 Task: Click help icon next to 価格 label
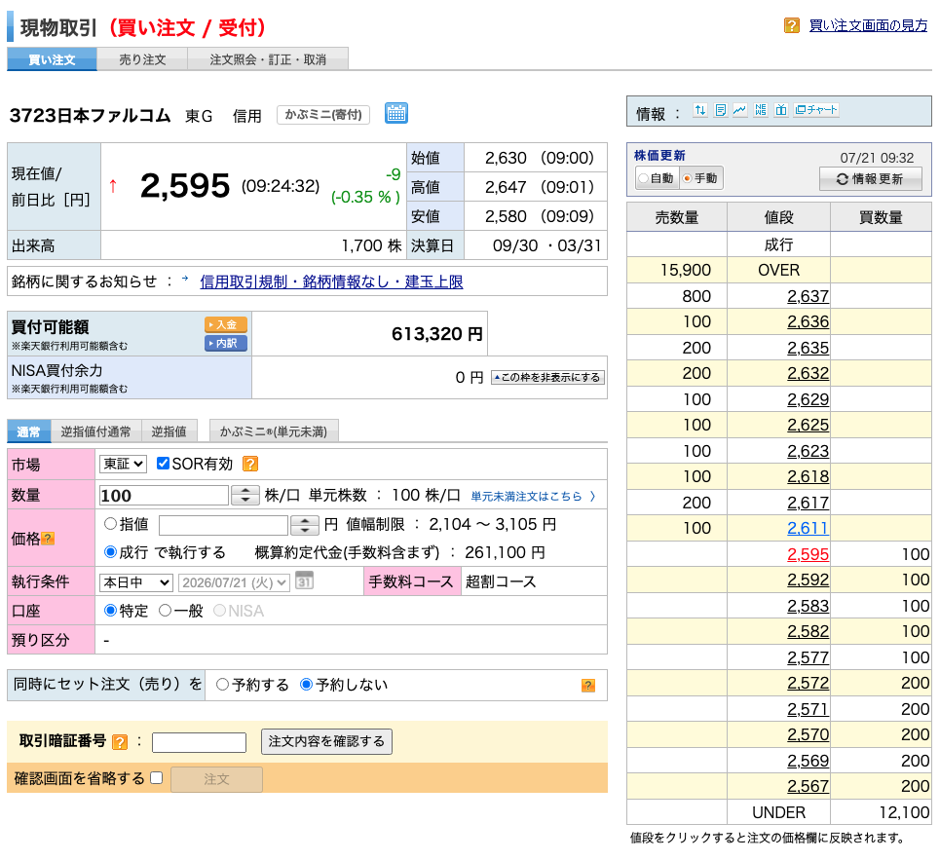pyautogui.click(x=48, y=539)
